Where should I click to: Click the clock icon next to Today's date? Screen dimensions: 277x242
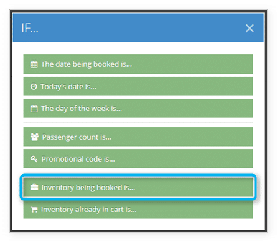(34, 86)
